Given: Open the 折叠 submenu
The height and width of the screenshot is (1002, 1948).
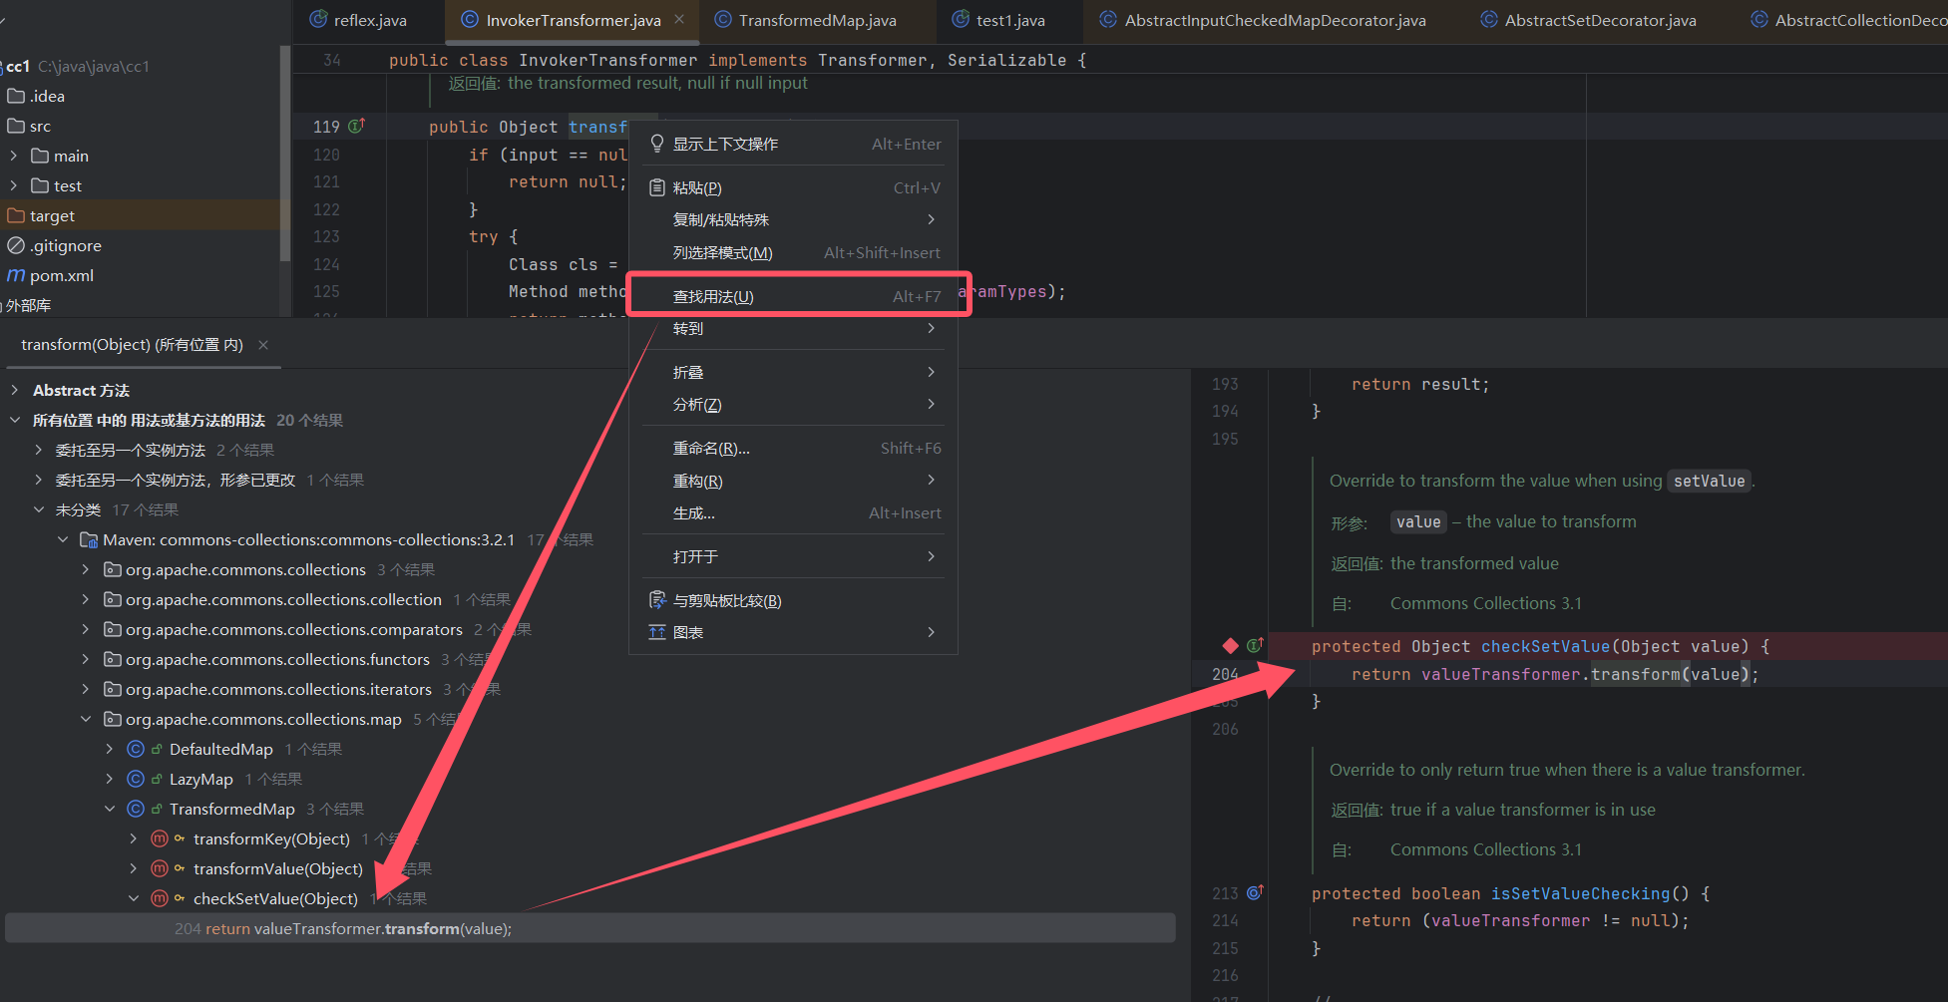Looking at the screenshot, I should point(794,372).
